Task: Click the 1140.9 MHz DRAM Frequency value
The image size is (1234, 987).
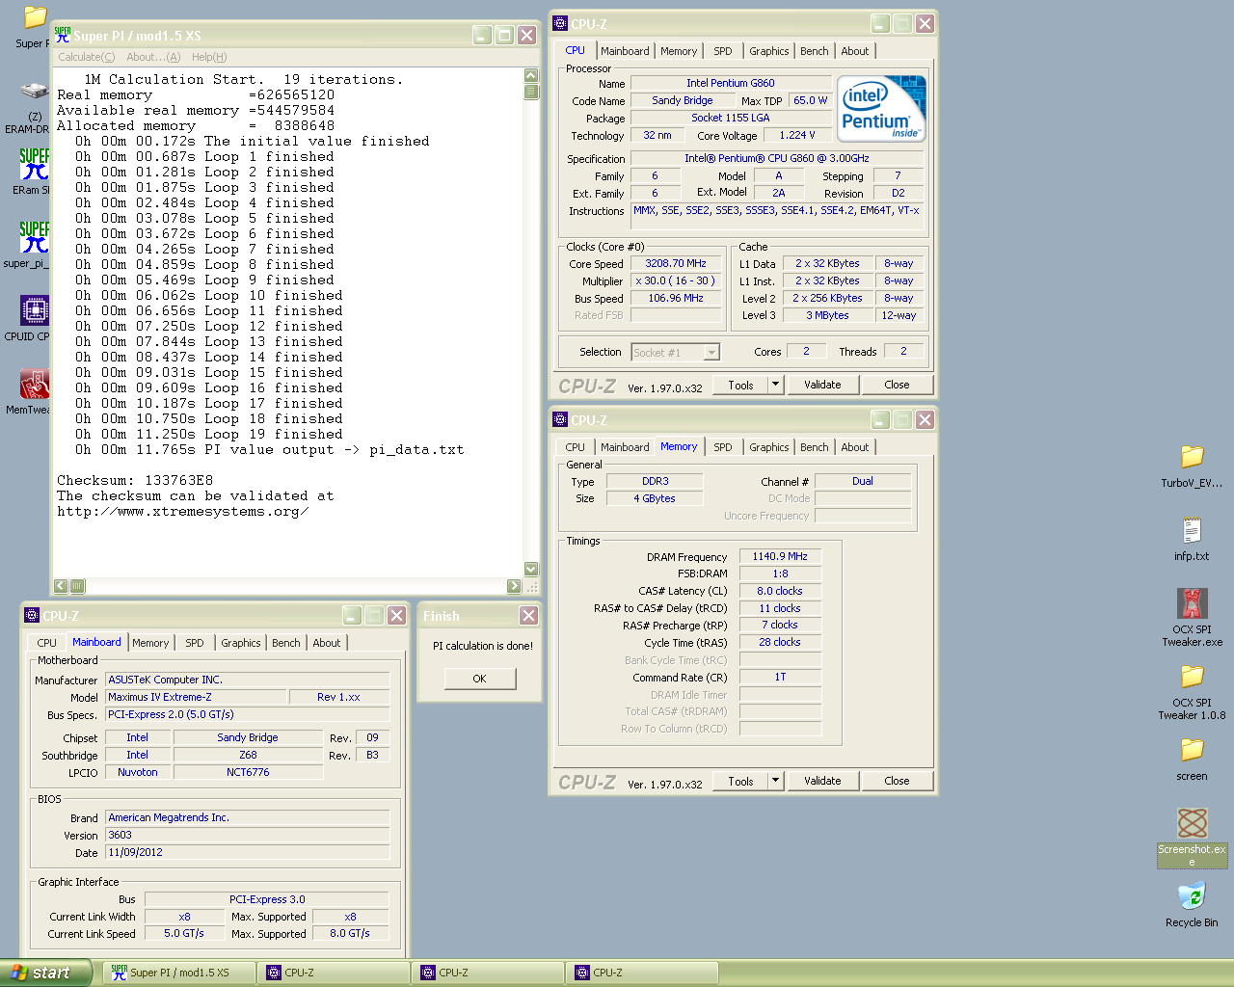Action: point(780,556)
